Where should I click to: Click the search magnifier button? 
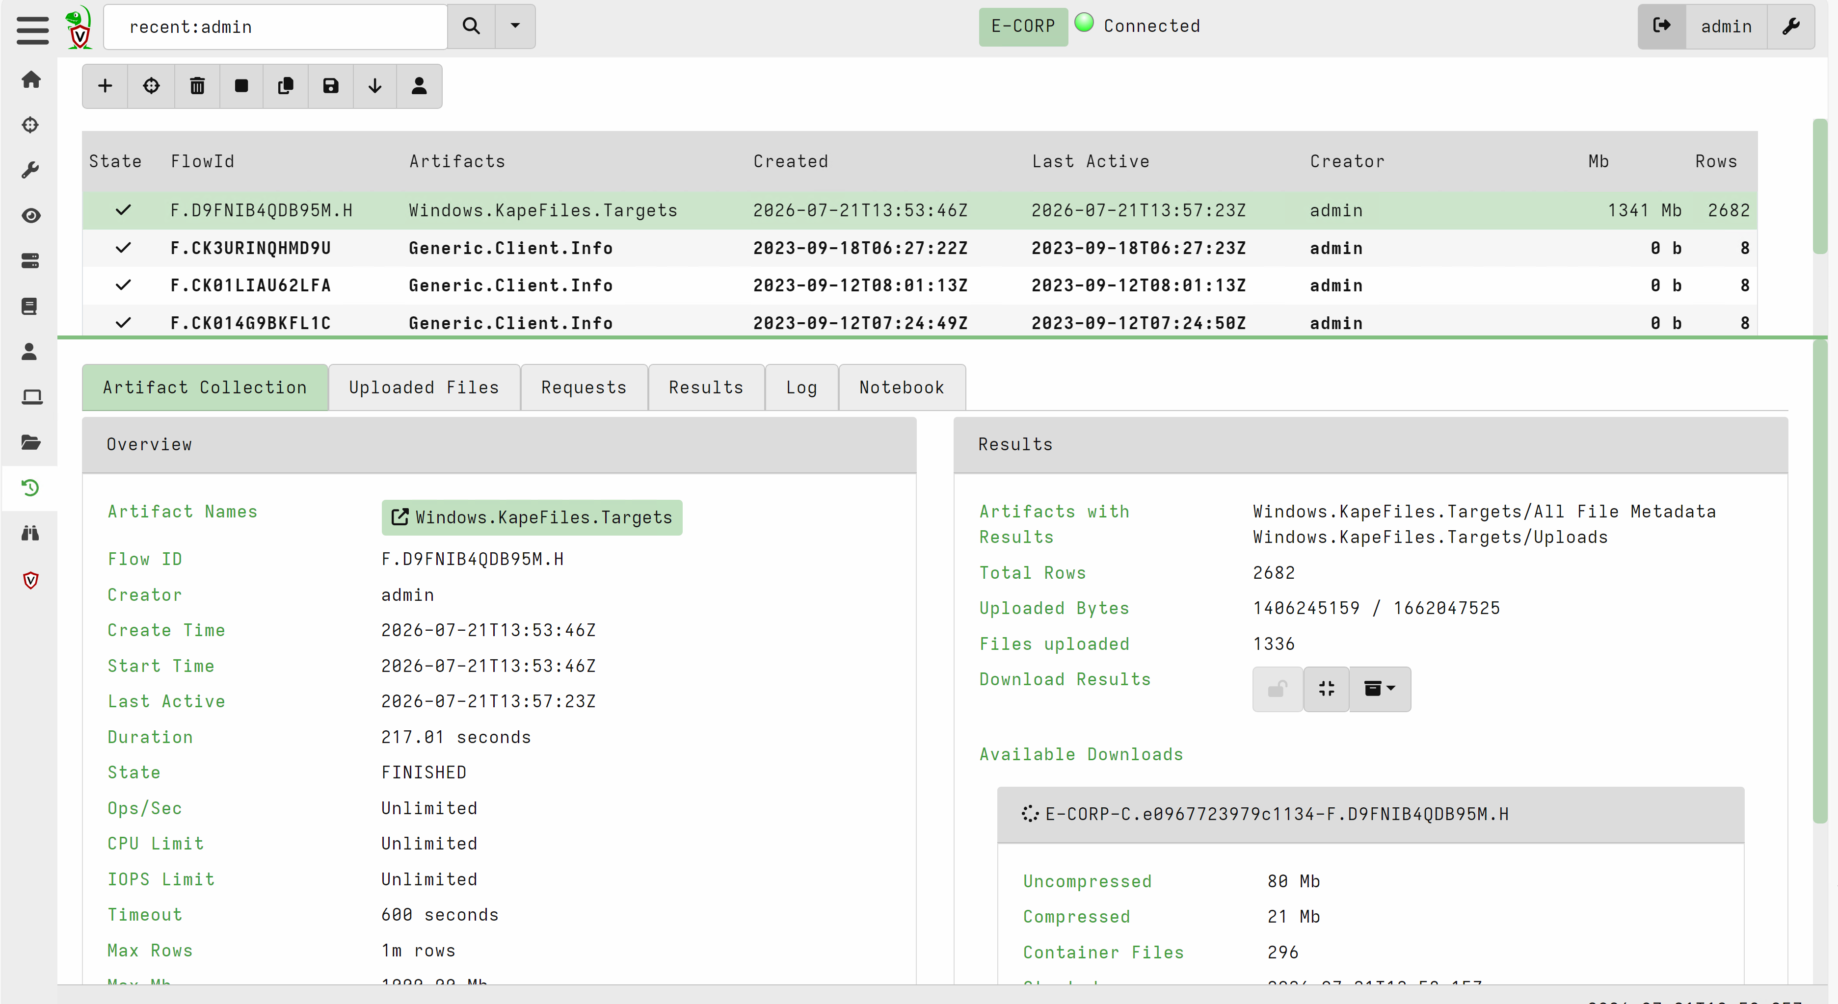471,26
